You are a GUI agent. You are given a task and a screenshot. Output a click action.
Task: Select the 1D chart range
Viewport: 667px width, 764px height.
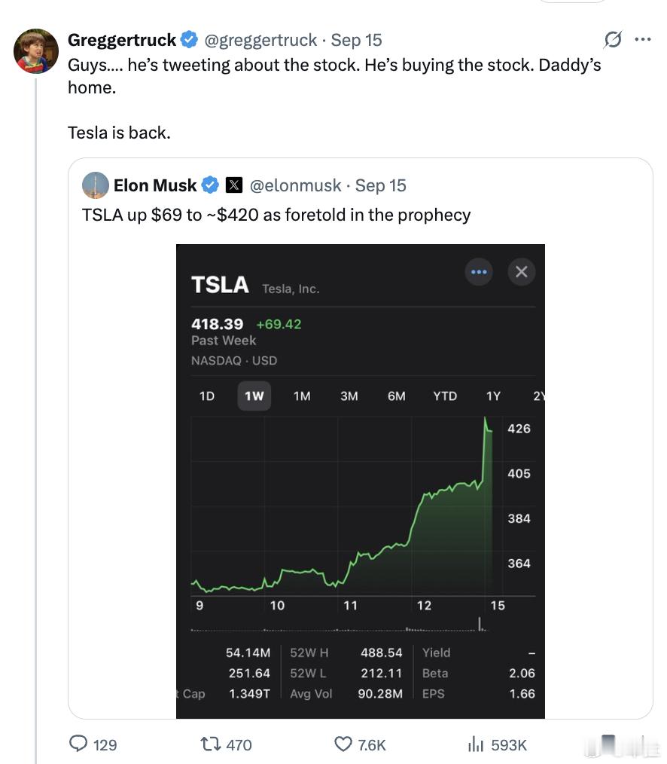click(x=207, y=396)
